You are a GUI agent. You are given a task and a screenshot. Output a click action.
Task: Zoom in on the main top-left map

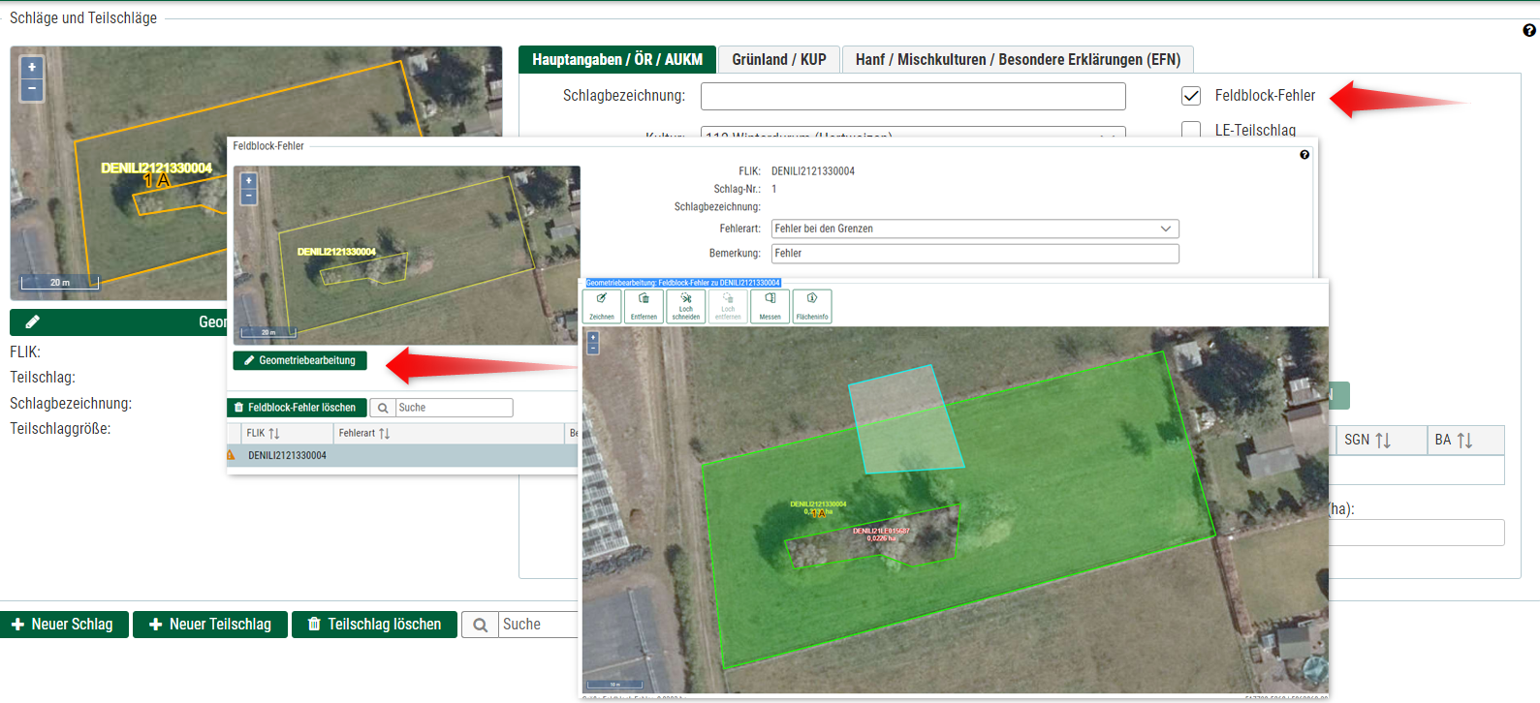click(32, 68)
